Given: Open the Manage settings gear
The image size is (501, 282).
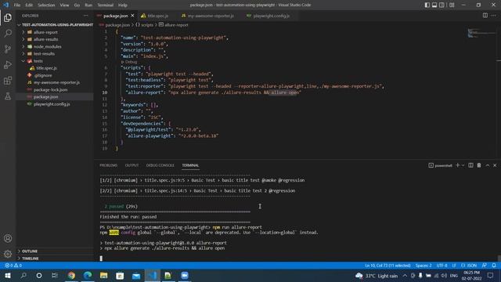Looking at the screenshot, I should click(x=8, y=254).
